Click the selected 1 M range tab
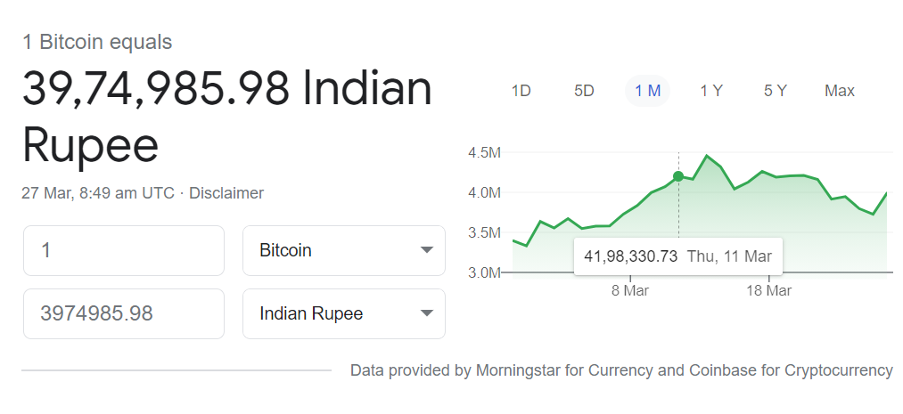903x414 pixels. (647, 91)
